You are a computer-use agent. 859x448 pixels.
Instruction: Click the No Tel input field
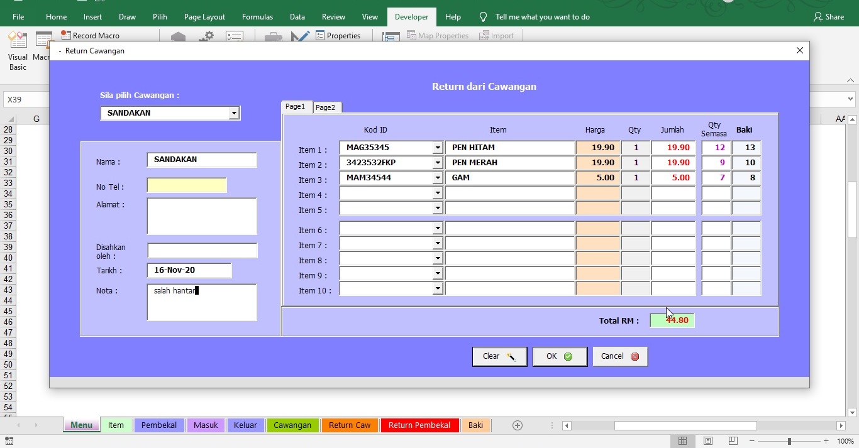point(187,185)
